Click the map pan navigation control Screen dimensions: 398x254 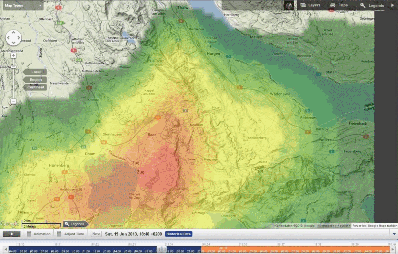13,38
